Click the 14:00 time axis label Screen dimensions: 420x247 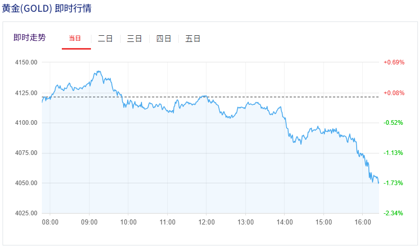point(285,222)
